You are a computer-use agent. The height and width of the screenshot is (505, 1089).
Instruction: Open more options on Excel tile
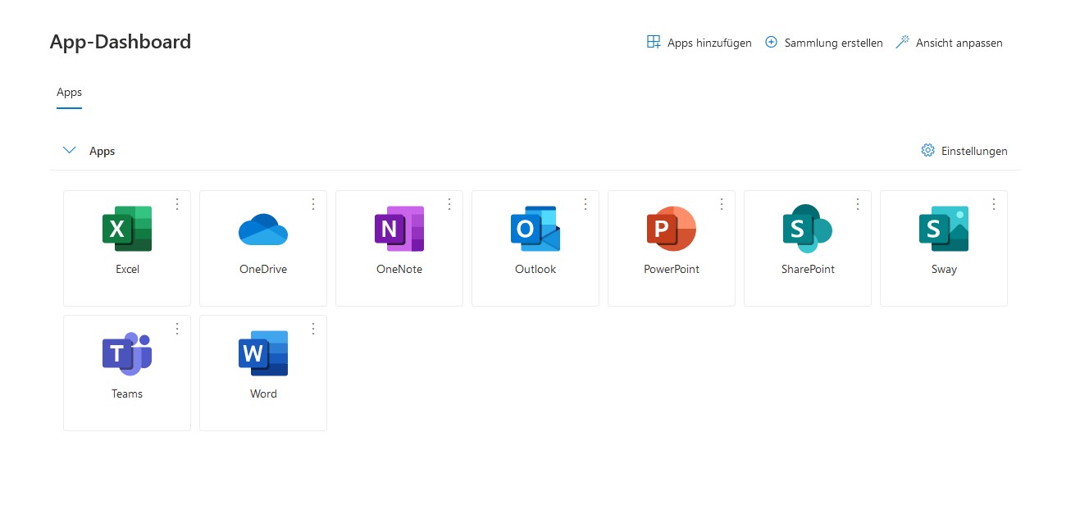[177, 204]
